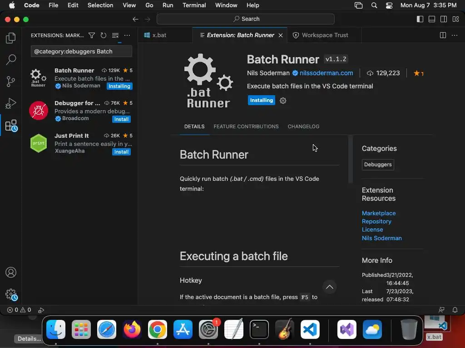Open editor more actions menu
Screen dimensions: 465x348
[454, 35]
